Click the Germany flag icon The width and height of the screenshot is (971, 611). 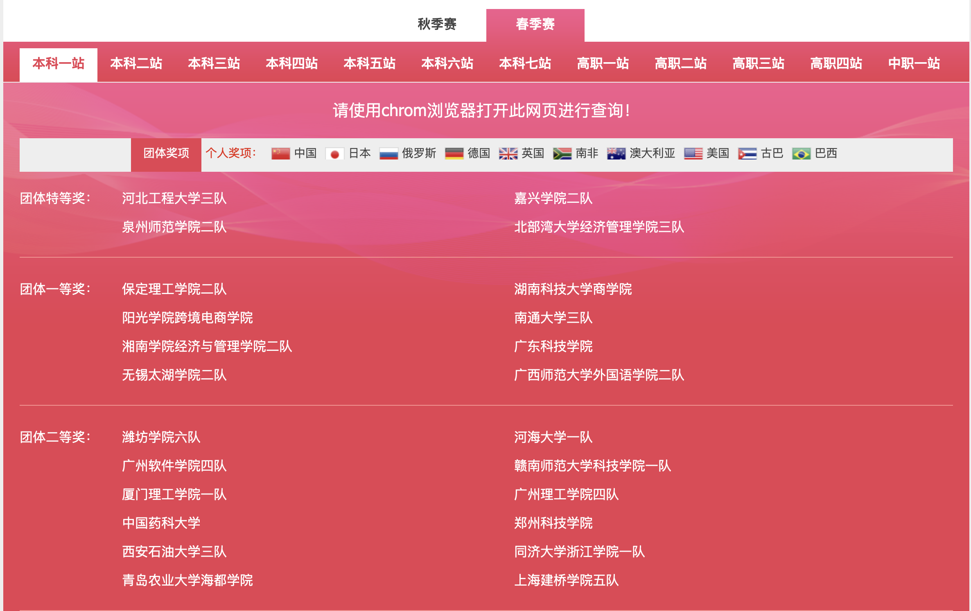[x=454, y=154]
